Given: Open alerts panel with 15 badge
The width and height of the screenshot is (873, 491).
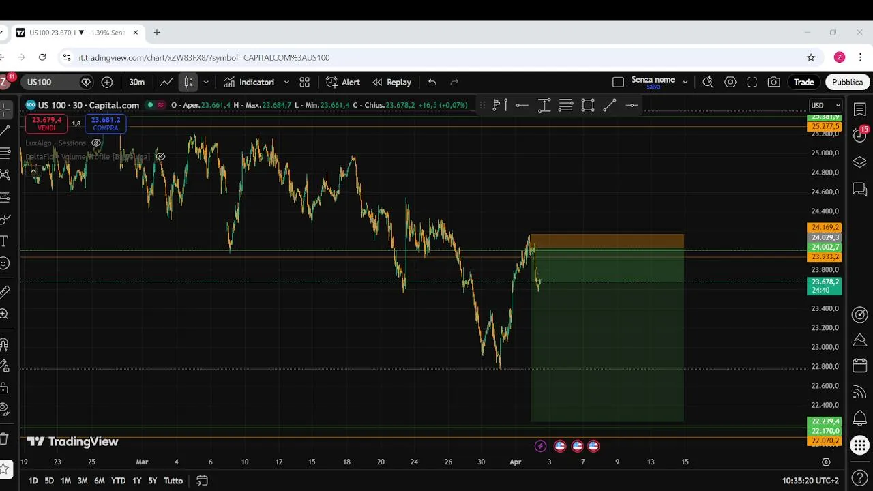Looking at the screenshot, I should pos(860,134).
